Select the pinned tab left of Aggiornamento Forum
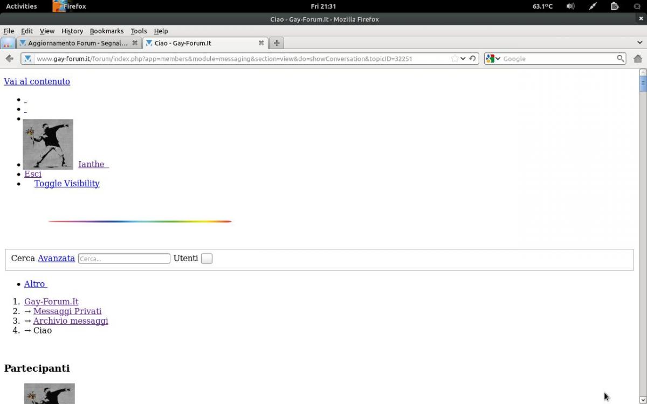This screenshot has height=404, width=647. [8, 43]
